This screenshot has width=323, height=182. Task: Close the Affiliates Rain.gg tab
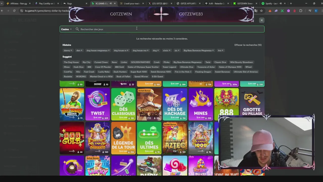click(x=30, y=4)
